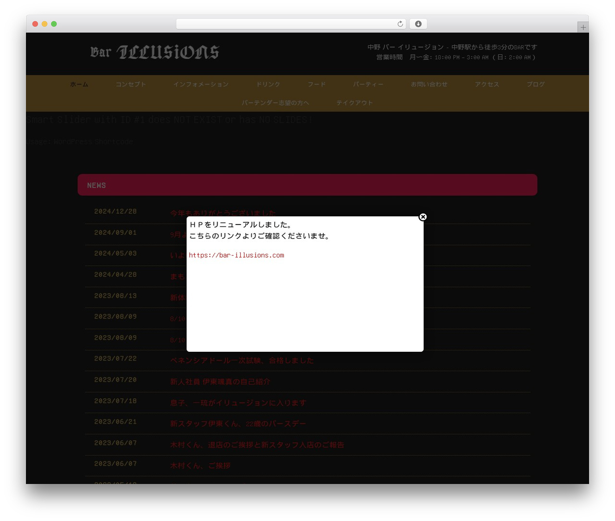Open a new browser tab
This screenshot has width=615, height=521.
coord(583,27)
